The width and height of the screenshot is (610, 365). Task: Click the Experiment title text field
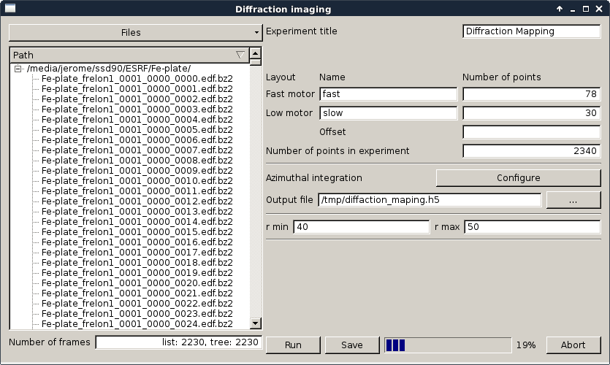click(x=531, y=32)
